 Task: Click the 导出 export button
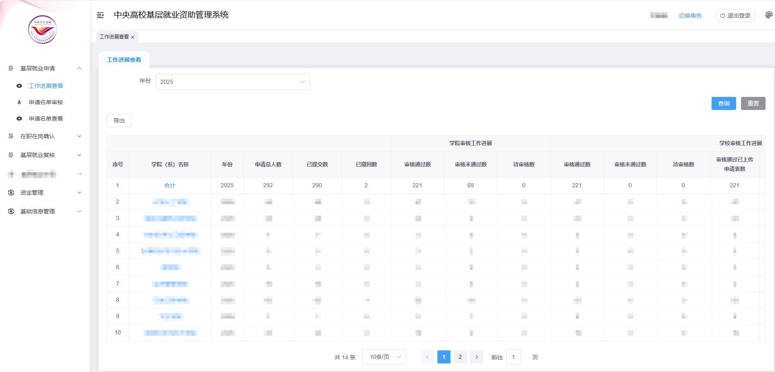(119, 121)
